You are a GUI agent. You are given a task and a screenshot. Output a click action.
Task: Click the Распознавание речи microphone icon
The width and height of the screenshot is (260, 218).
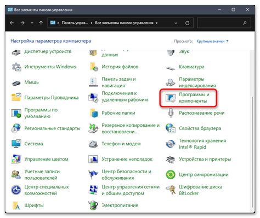tap(171, 113)
